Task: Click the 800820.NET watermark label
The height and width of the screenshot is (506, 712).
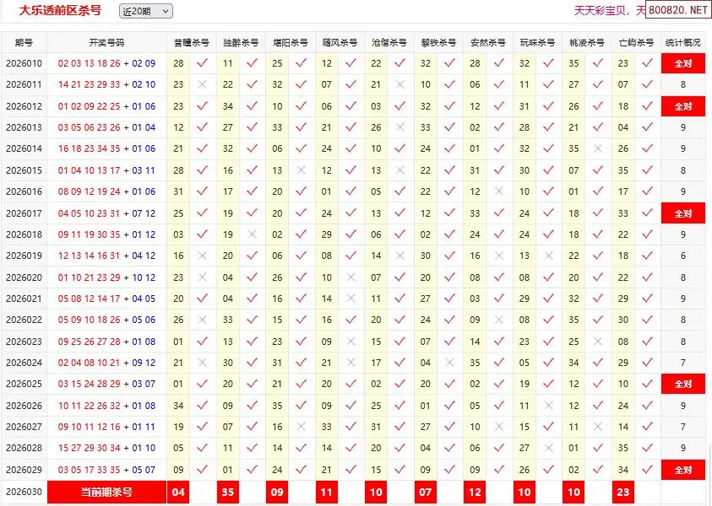Action: (x=679, y=10)
